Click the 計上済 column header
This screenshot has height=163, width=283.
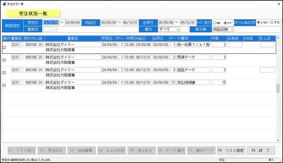pyautogui.click(x=267, y=39)
